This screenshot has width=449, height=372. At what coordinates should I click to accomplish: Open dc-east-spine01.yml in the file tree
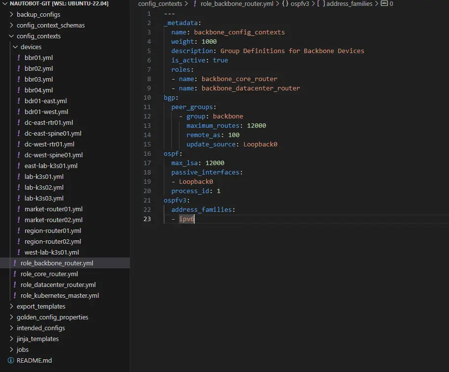(x=53, y=134)
